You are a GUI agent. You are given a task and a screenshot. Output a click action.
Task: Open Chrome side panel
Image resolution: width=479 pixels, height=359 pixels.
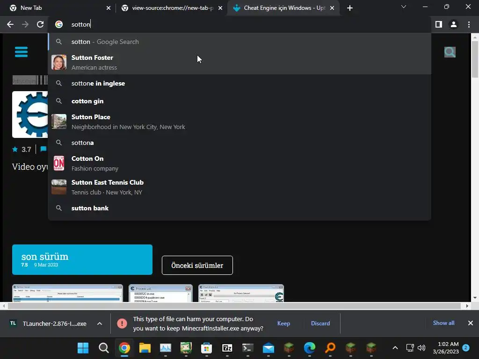click(439, 24)
